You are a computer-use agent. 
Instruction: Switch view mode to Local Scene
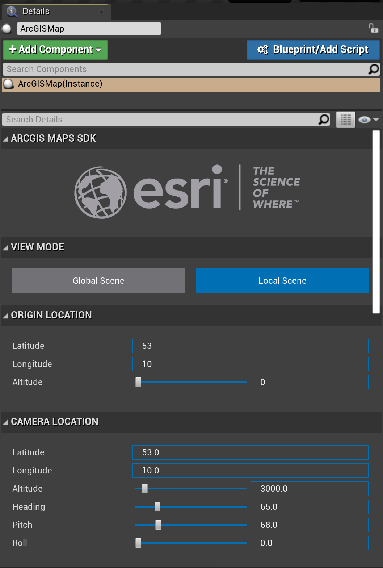282,281
